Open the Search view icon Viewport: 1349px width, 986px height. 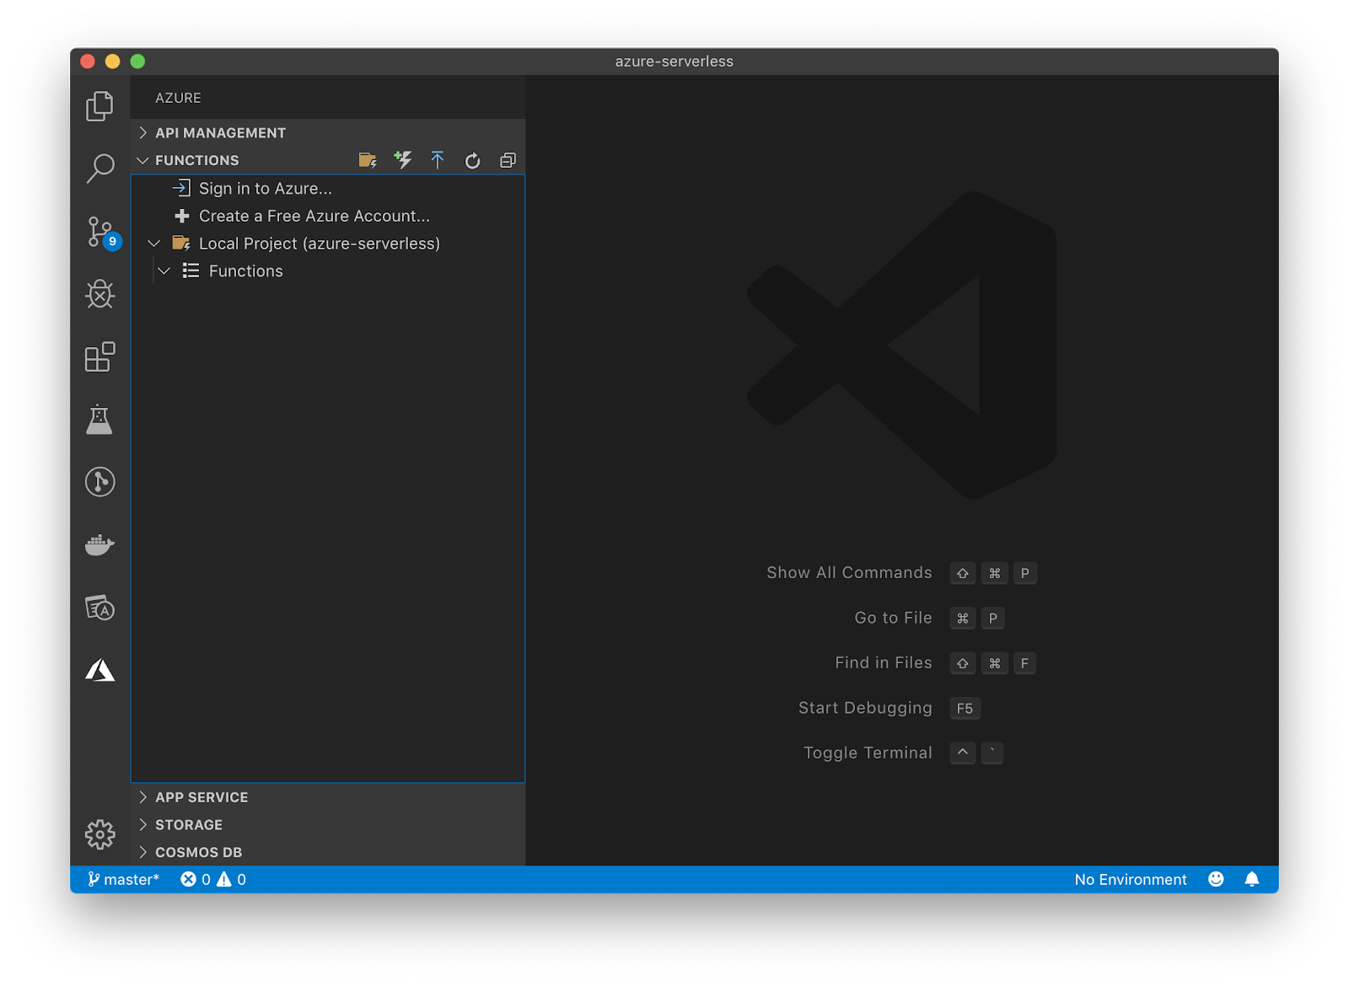click(x=99, y=169)
